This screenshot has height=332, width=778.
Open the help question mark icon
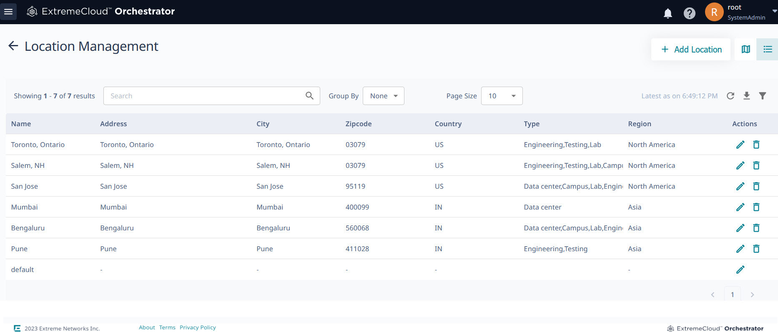coord(690,13)
